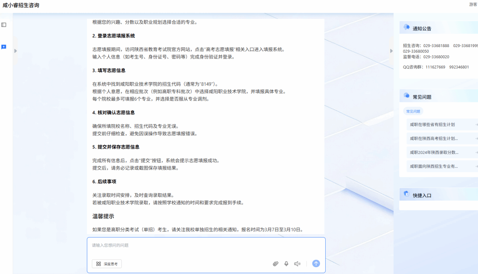The image size is (478, 274).
Task: Click the 监督电话 number 029-33680020
Action: pyautogui.click(x=436, y=57)
